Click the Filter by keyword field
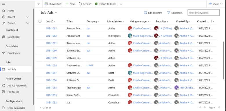The width and height of the screenshot is (226, 111). [x=203, y=13]
